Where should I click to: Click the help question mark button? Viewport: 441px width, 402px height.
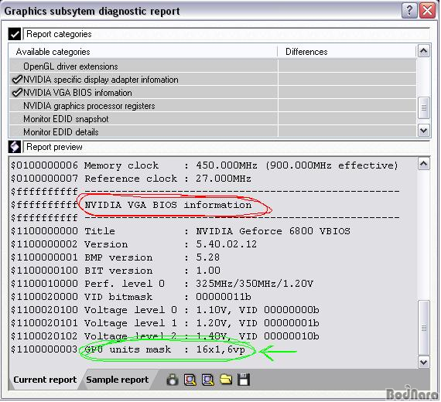point(409,11)
